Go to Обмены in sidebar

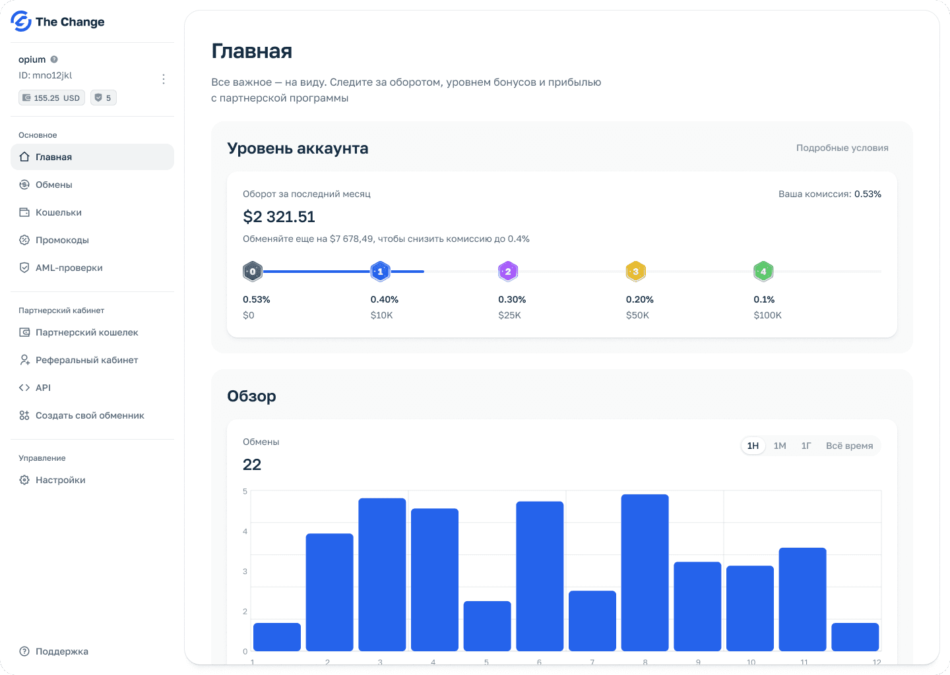pyautogui.click(x=92, y=185)
